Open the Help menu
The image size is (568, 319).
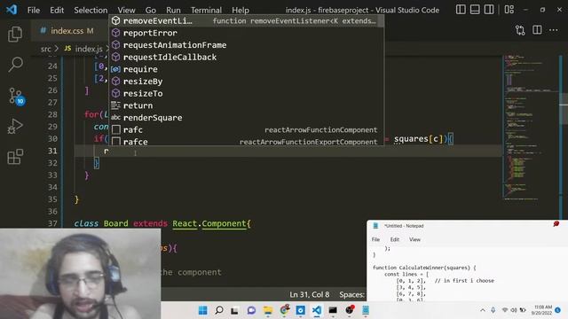(241, 10)
